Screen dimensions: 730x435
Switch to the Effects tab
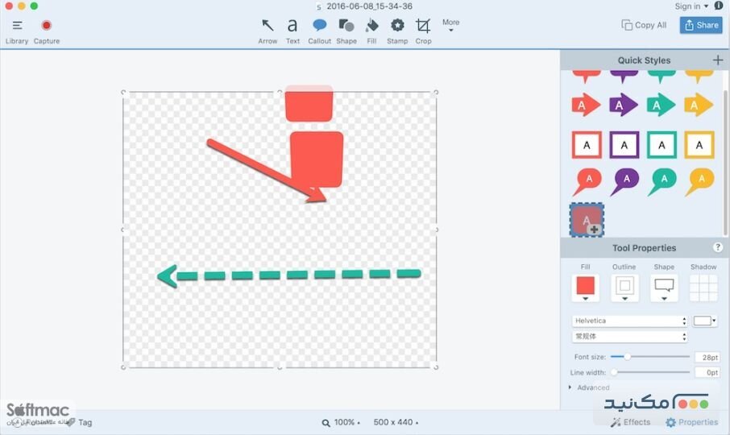(x=630, y=422)
